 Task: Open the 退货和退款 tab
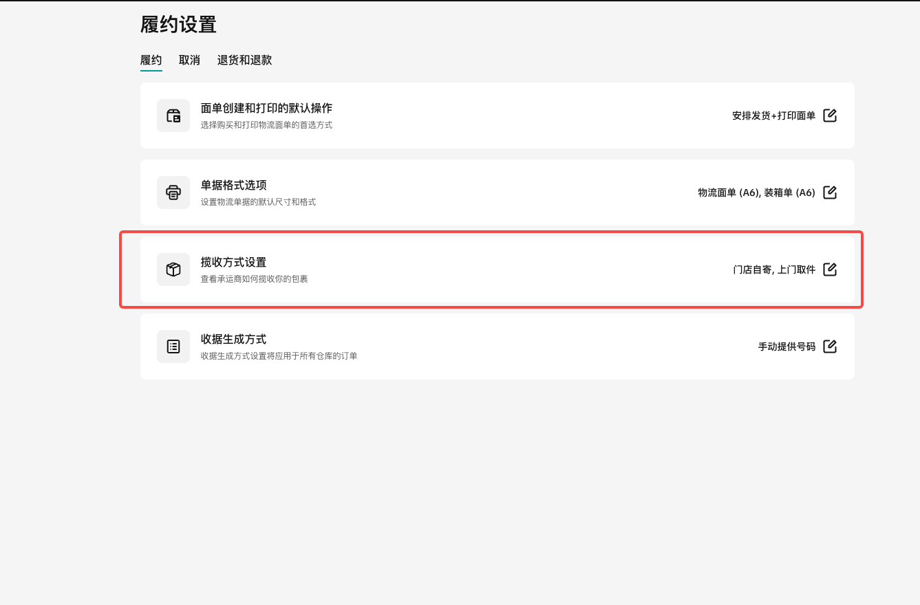(244, 60)
